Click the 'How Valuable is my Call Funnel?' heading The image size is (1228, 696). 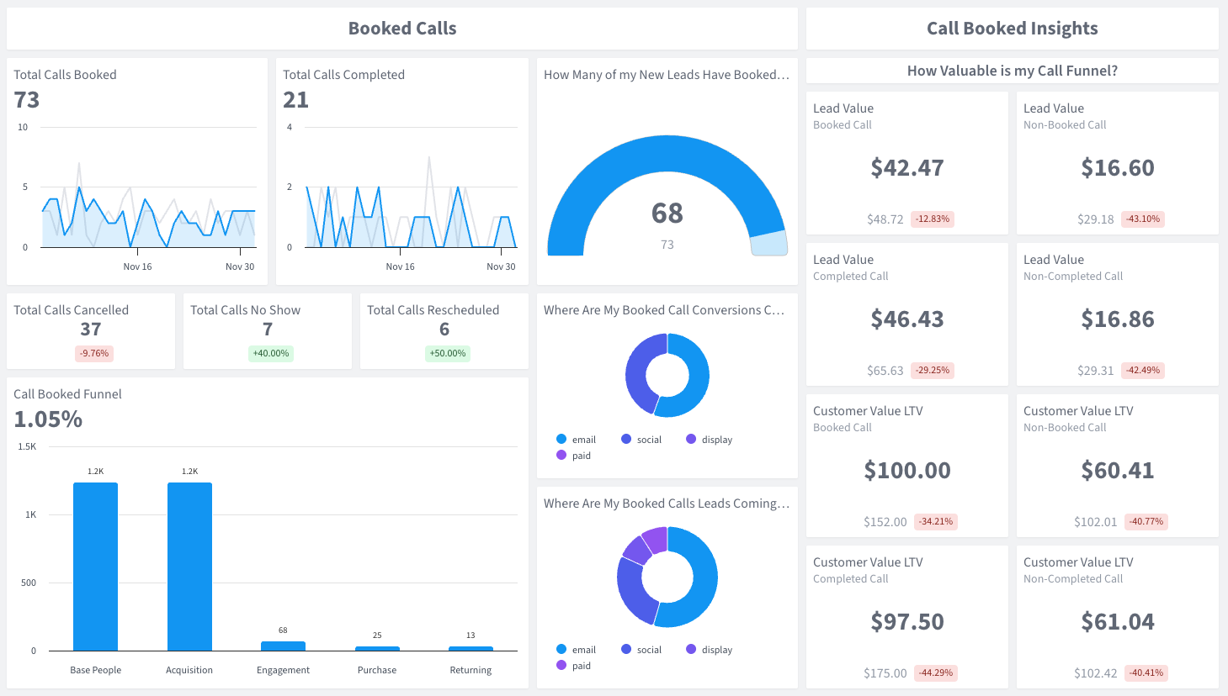1012,71
